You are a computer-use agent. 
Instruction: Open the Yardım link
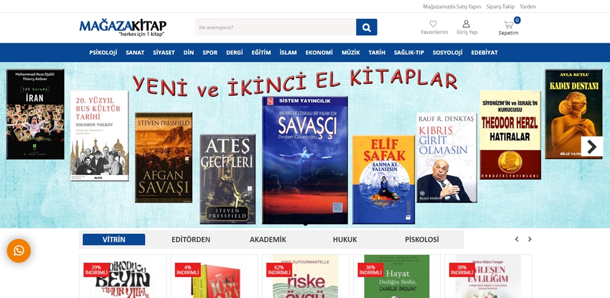(x=528, y=7)
